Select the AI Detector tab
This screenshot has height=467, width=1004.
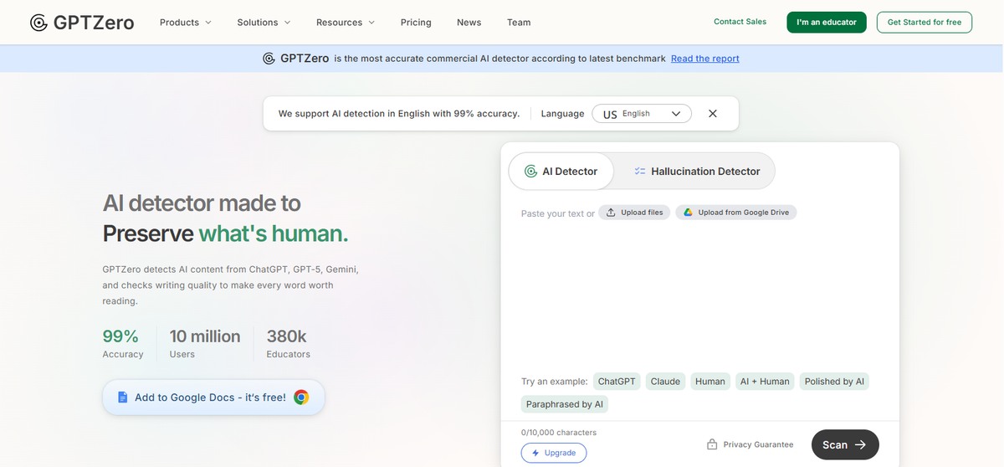click(x=561, y=172)
